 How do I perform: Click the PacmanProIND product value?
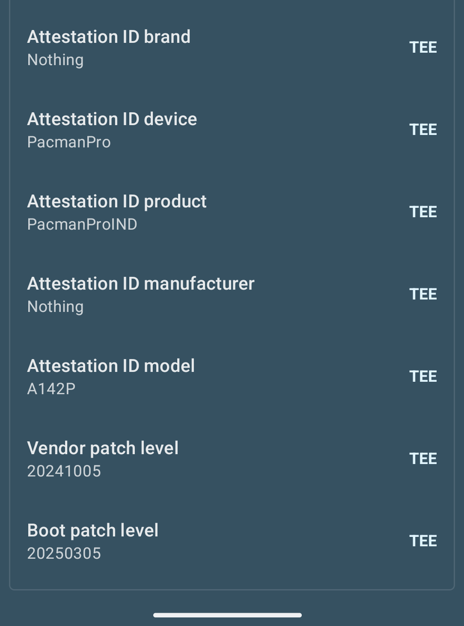82,225
